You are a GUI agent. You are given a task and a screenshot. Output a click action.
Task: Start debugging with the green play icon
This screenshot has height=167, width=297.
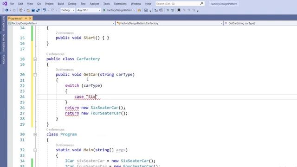point(104,10)
